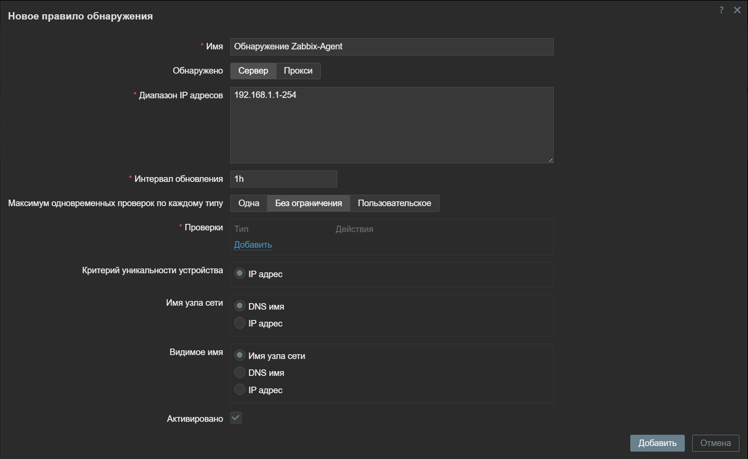Choose Имя узла сети as visible name
The width and height of the screenshot is (748, 459).
(x=240, y=356)
